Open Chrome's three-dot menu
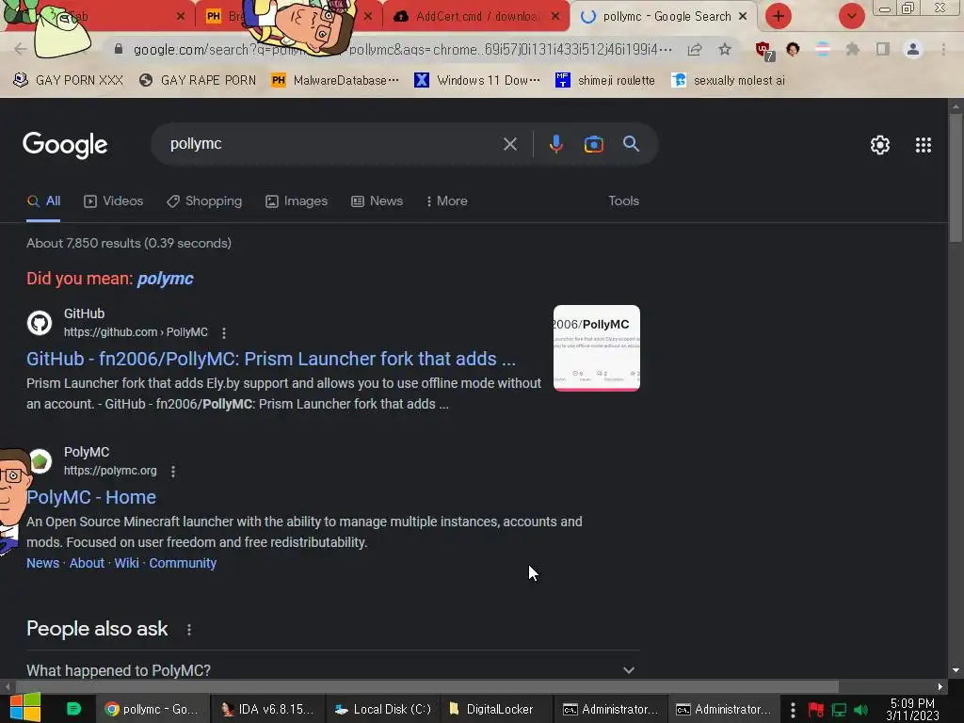Image resolution: width=964 pixels, height=723 pixels. click(943, 49)
